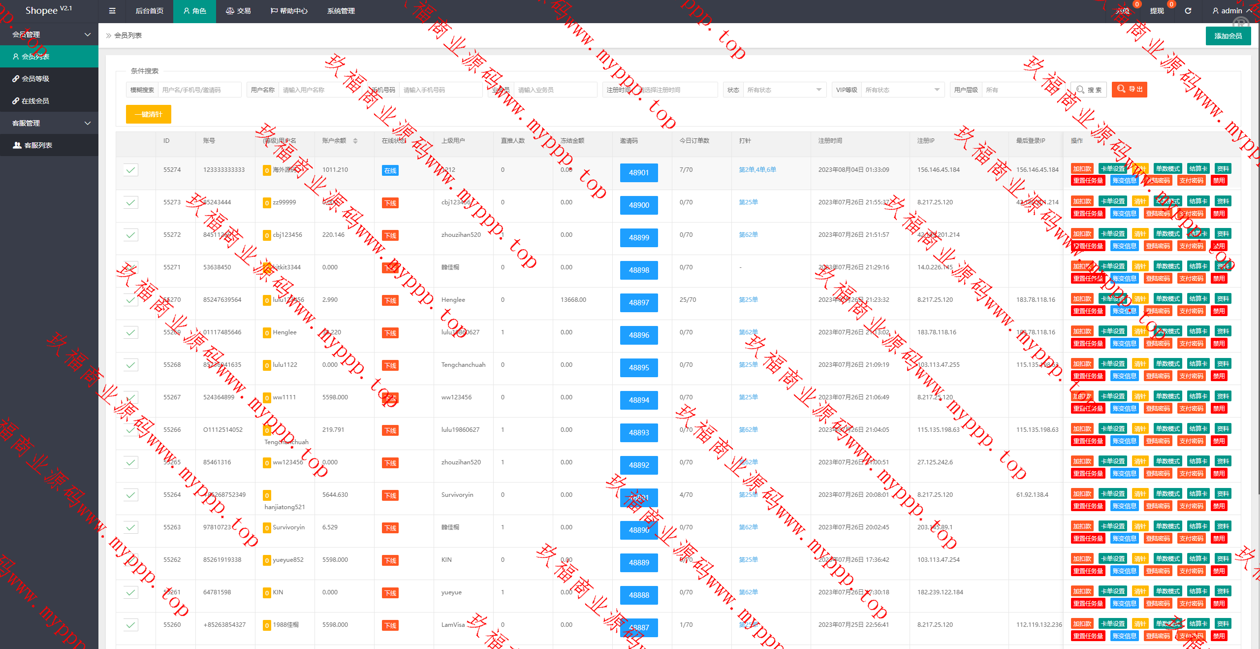Click the 搜索 magnifier search button
This screenshot has width=1260, height=649.
click(1089, 90)
